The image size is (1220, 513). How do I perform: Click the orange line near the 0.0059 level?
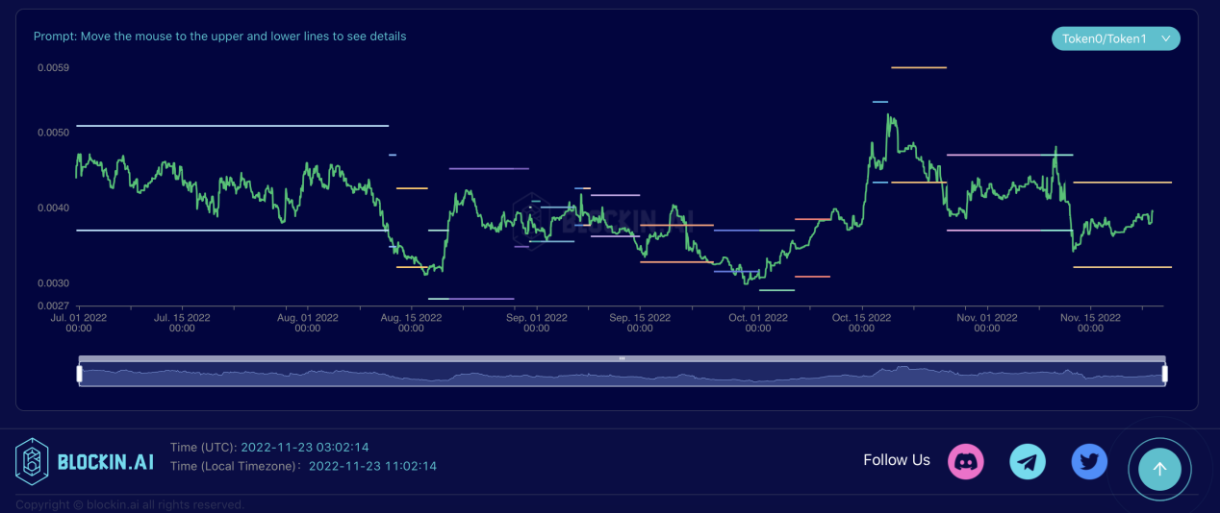(919, 67)
